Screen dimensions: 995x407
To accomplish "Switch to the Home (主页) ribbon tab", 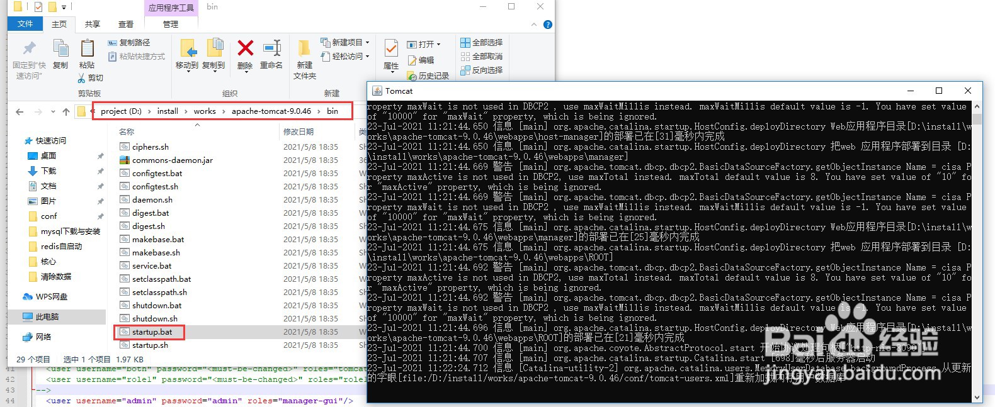I will [59, 24].
